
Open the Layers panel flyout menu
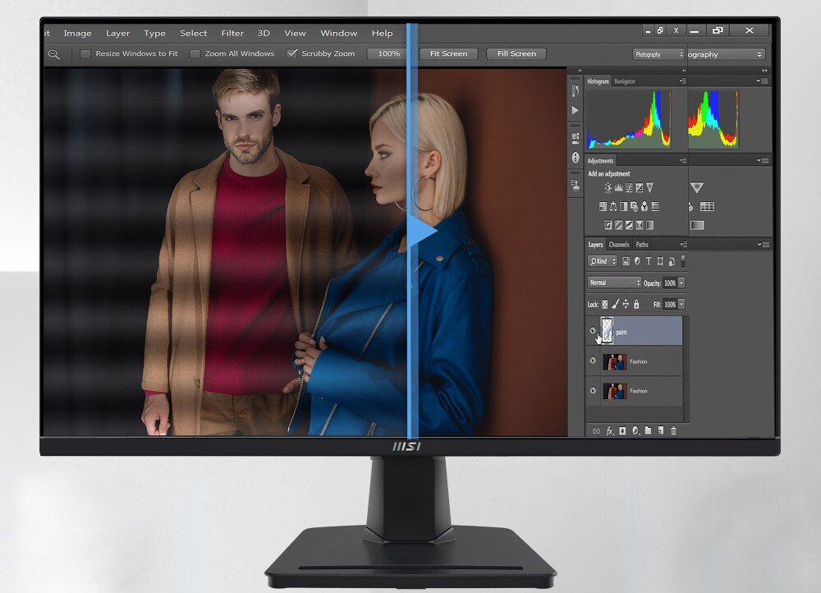pyautogui.click(x=683, y=244)
